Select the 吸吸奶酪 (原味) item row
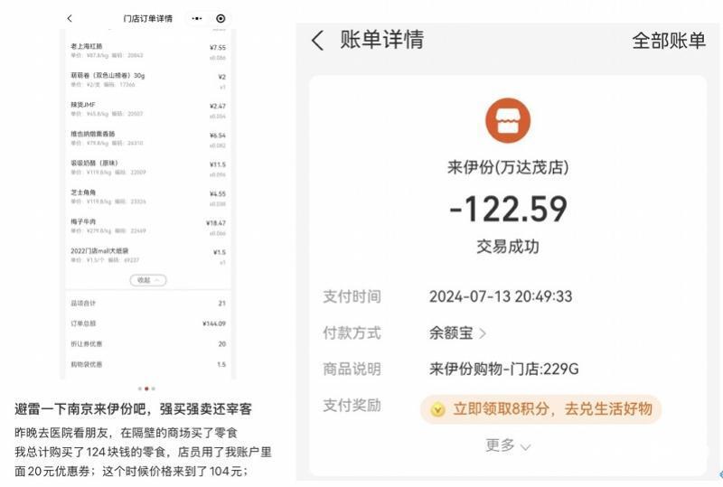 pos(148,167)
